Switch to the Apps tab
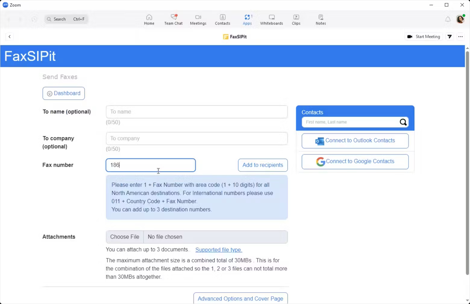The image size is (470, 304). tap(247, 20)
